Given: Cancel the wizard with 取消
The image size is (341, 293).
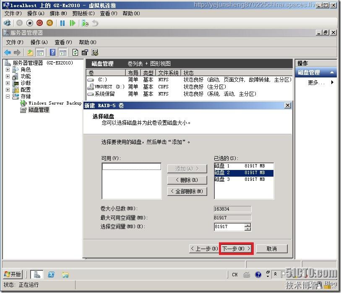Looking at the screenshot, I should point(272,249).
